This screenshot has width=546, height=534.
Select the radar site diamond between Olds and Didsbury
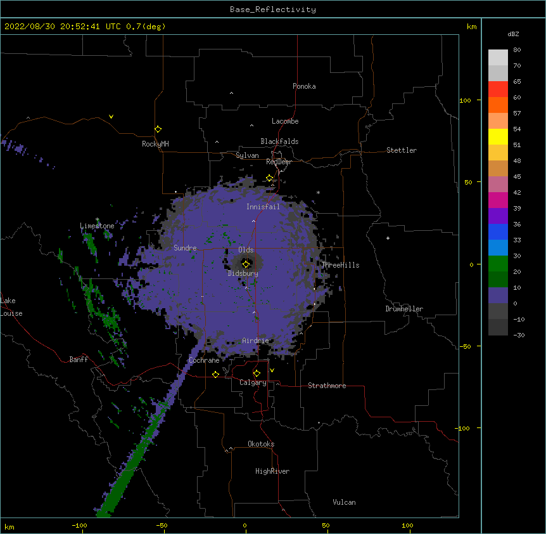pos(246,264)
